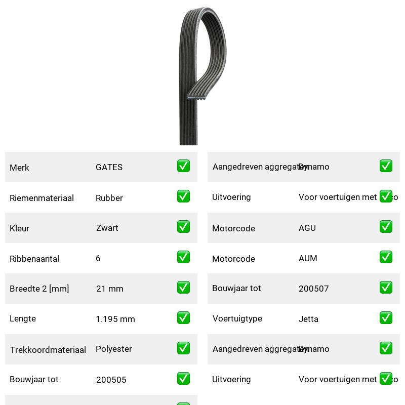Viewport: 405px width, 405px height.
Task: Click the checkmark icon next to Rubber
Action: pos(183,196)
